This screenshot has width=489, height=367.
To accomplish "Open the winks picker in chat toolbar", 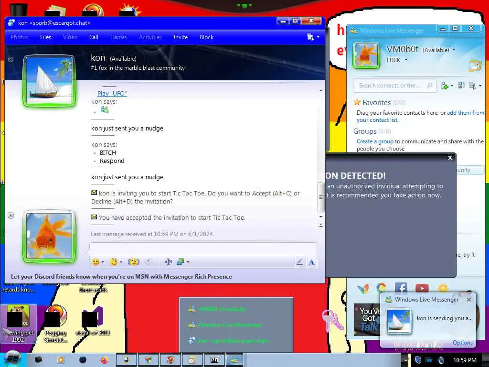I will (114, 262).
